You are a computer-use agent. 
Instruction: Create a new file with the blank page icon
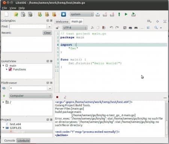[x=6, y=14]
